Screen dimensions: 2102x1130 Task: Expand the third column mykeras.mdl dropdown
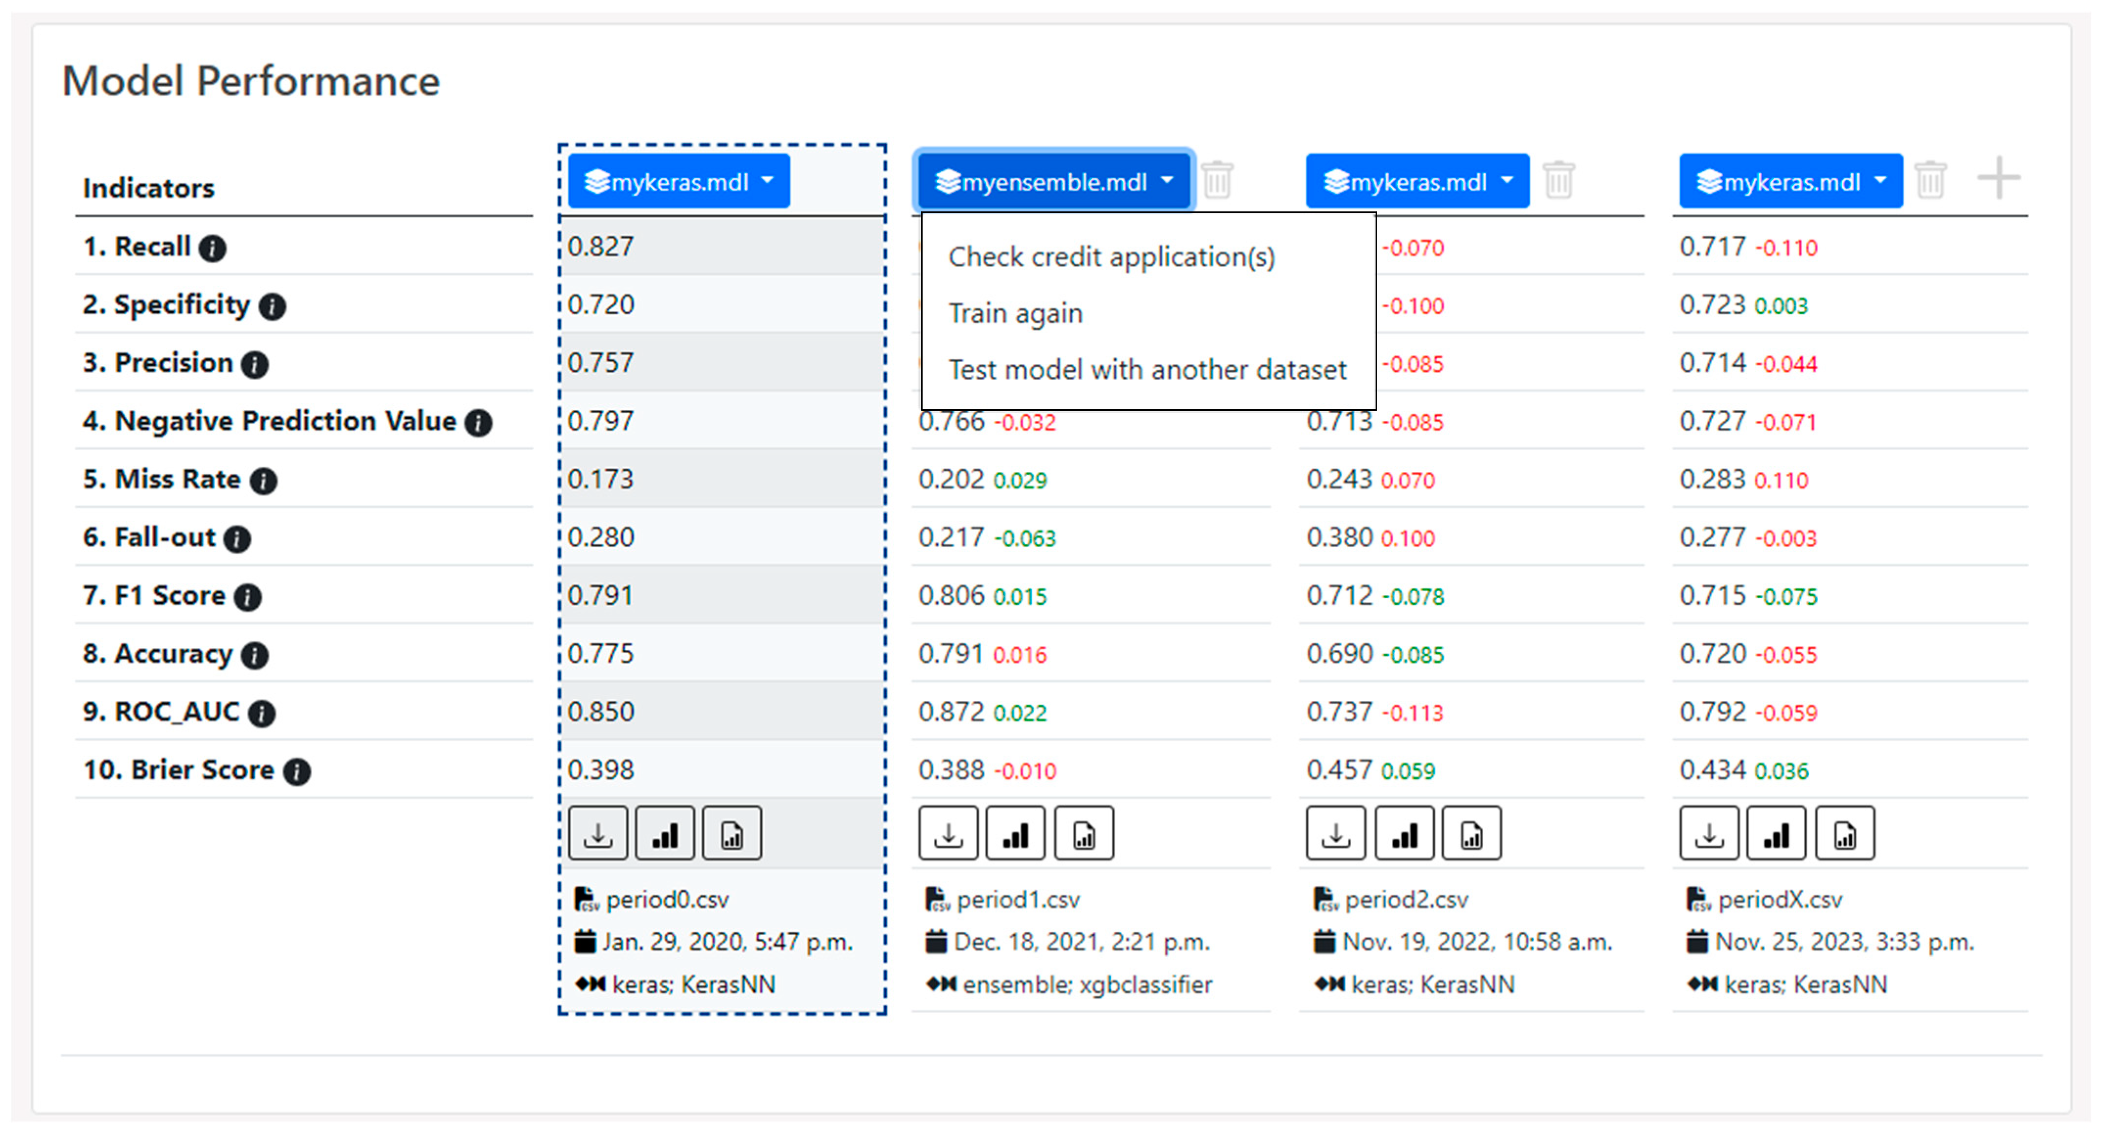point(1417,181)
